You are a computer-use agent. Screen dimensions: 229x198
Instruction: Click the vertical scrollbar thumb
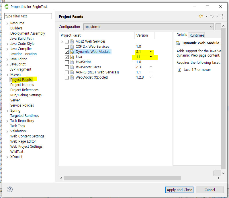(223, 99)
